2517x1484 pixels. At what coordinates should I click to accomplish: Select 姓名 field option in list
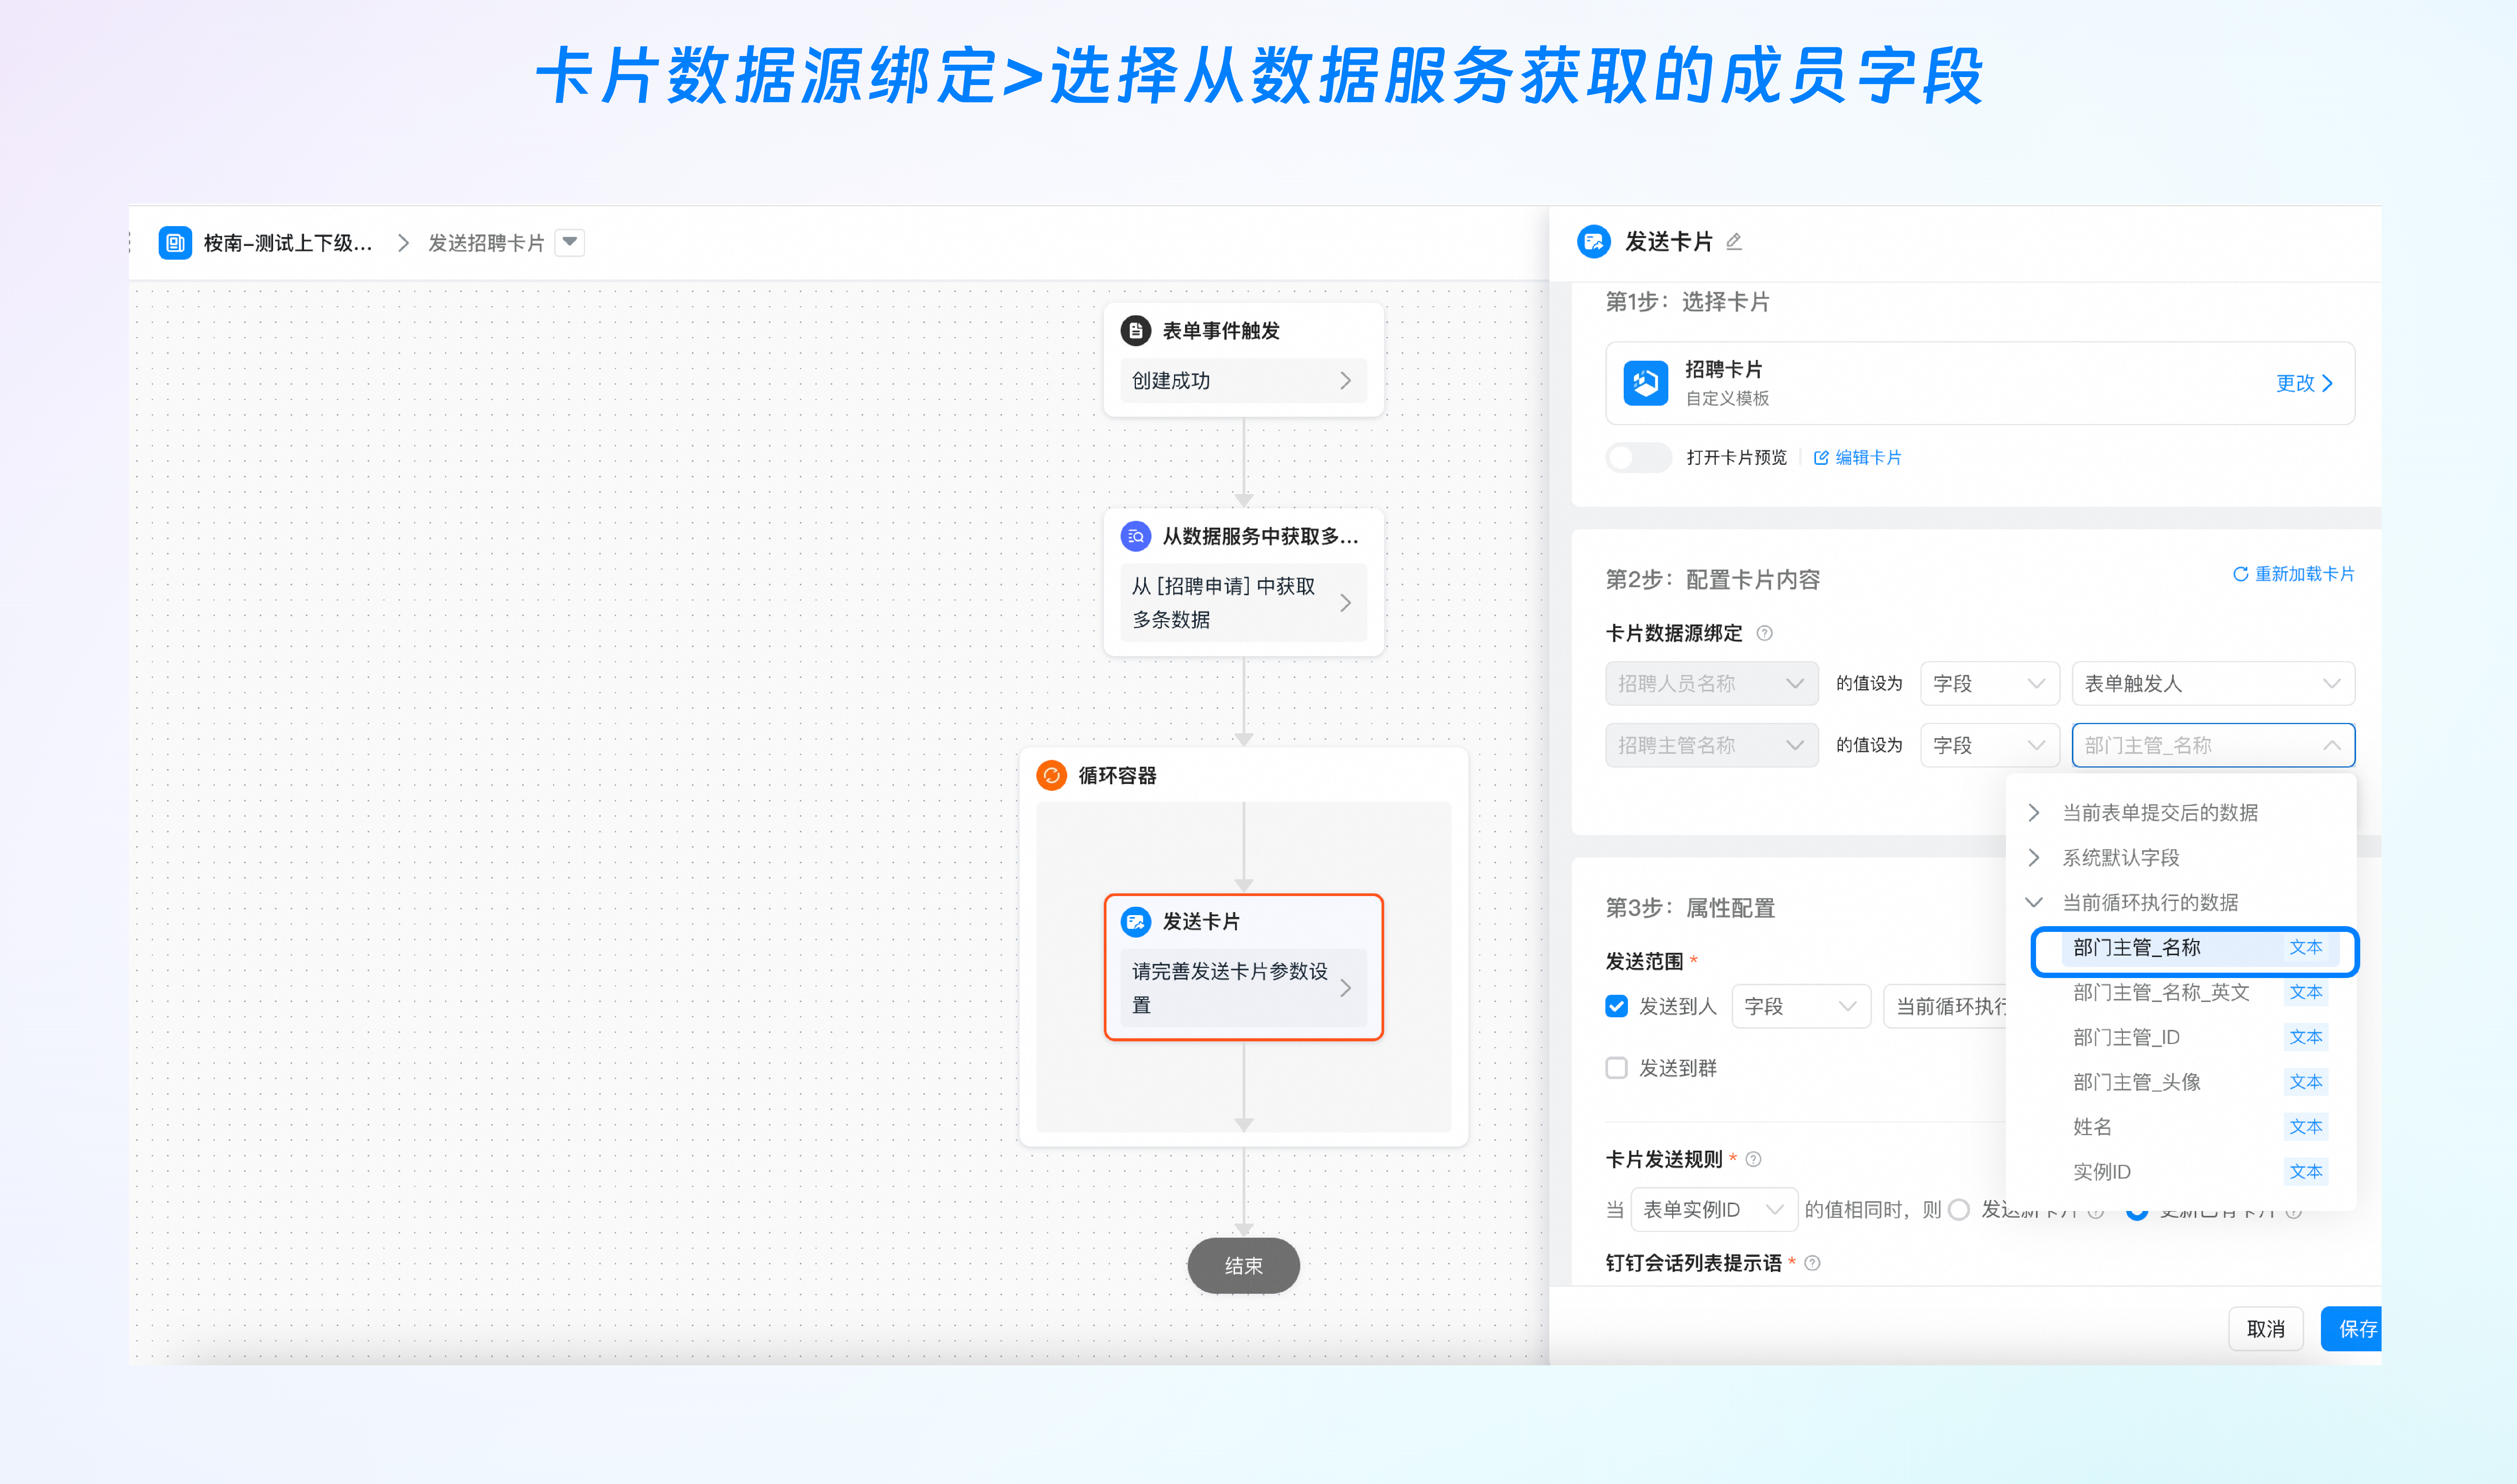(x=2092, y=1127)
